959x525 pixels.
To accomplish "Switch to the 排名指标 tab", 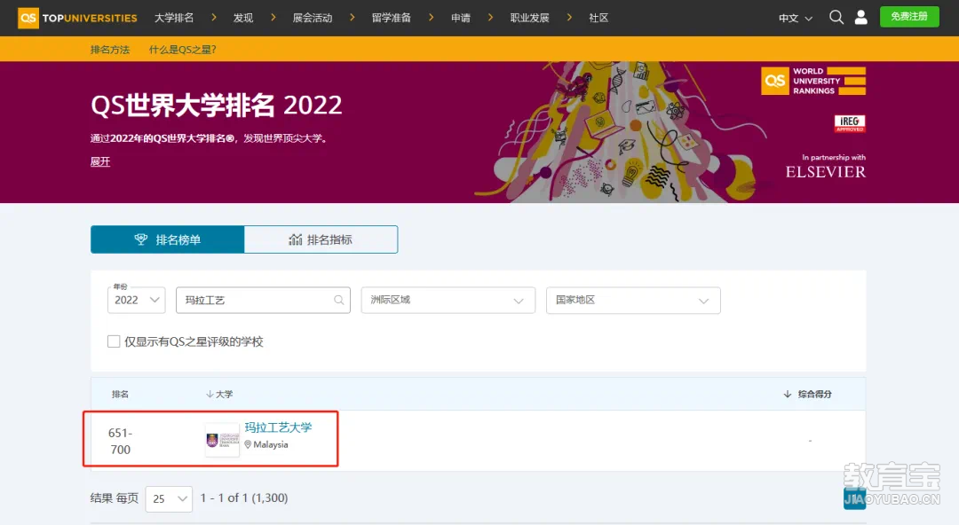I will (x=321, y=239).
